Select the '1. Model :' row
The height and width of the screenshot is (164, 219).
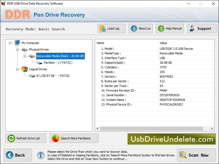coord(155,49)
